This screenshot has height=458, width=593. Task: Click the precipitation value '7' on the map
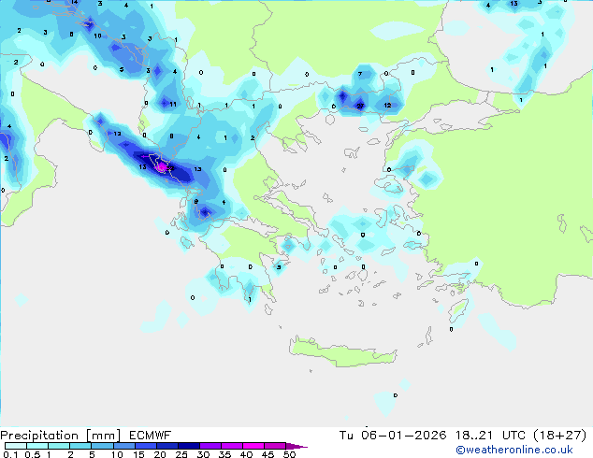[x=360, y=74]
